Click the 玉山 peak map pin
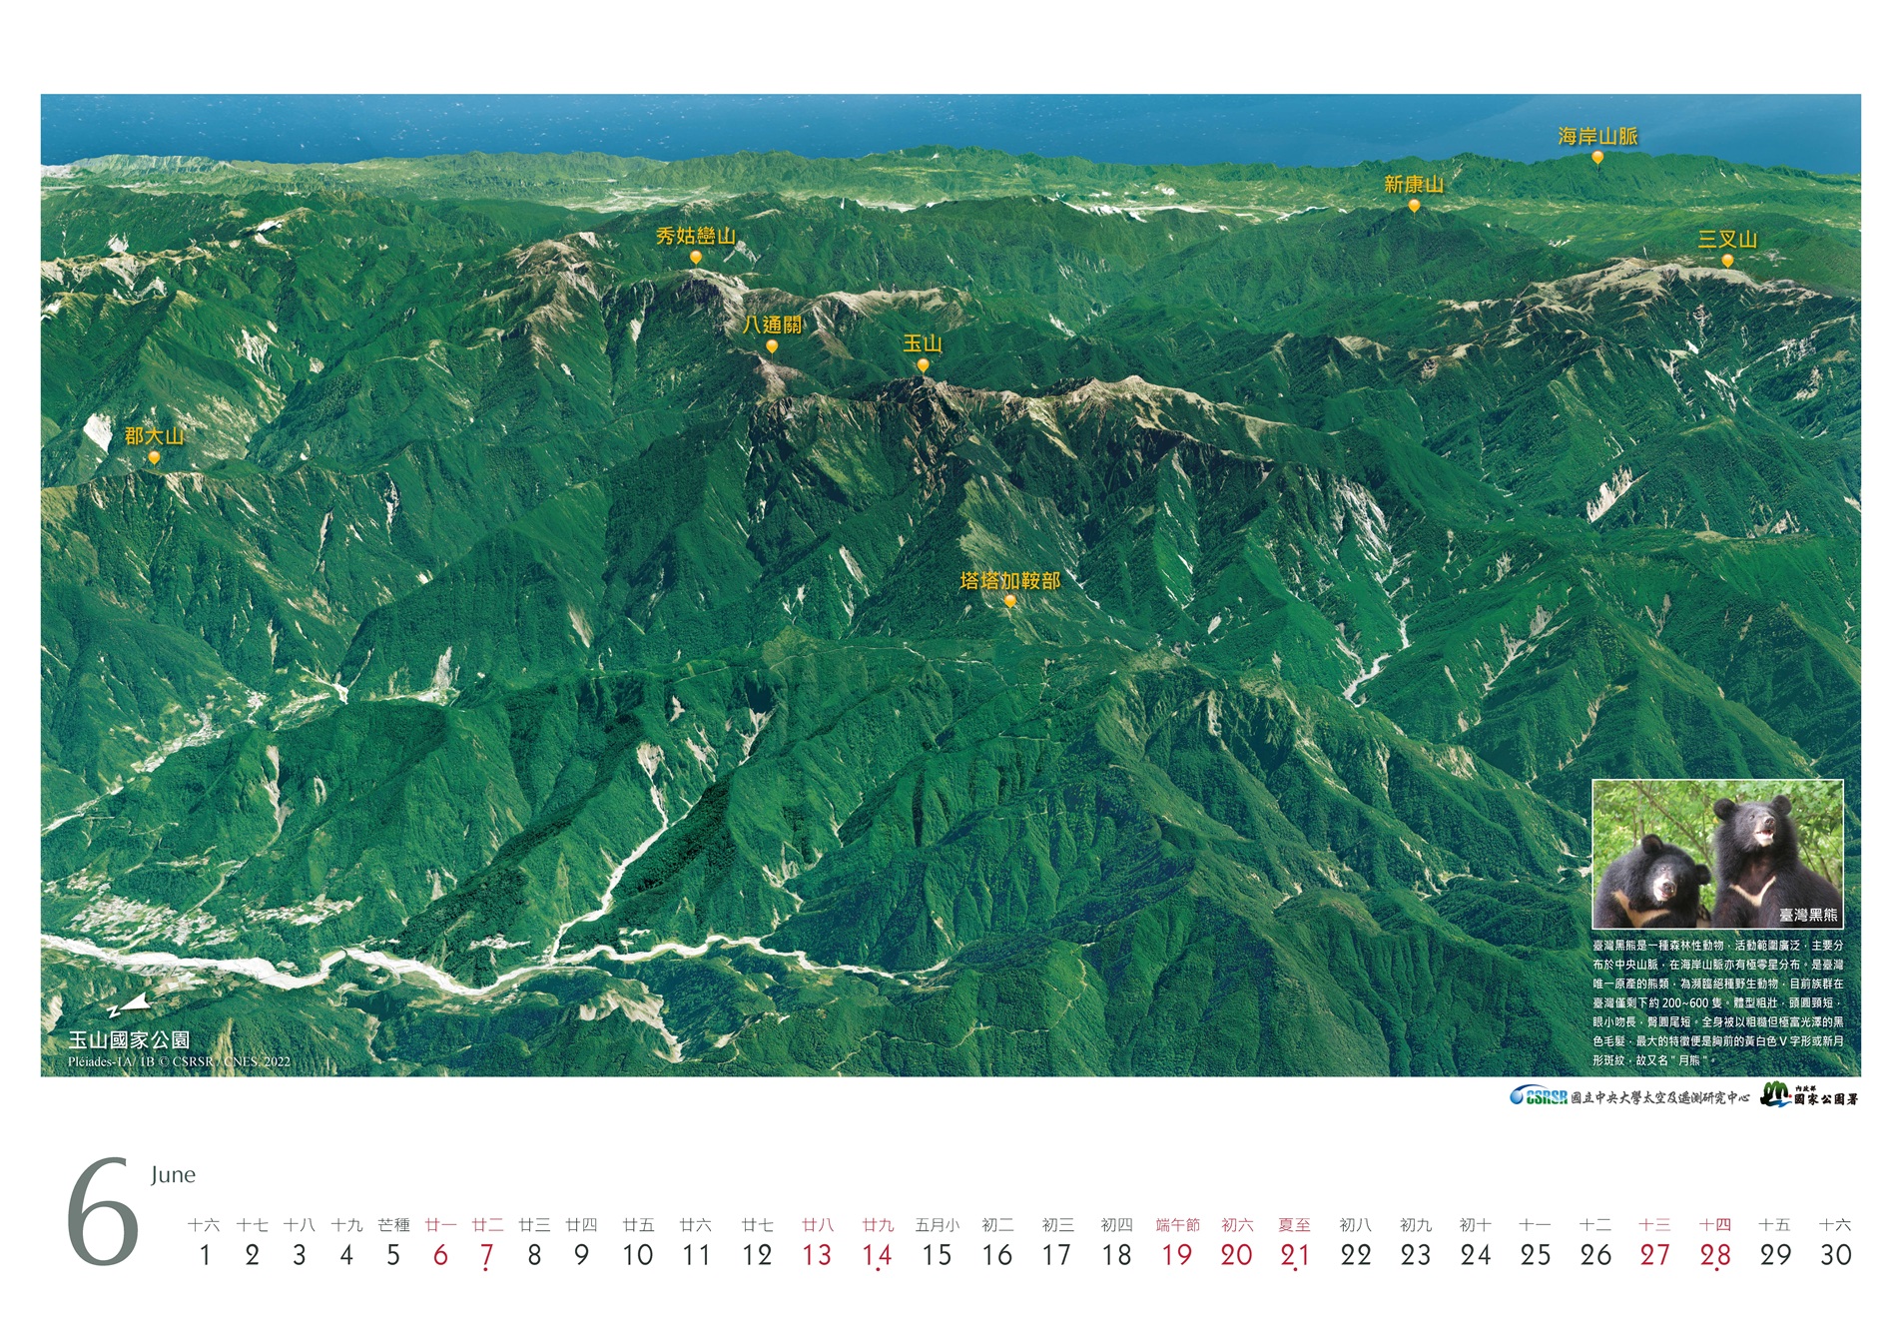1902x1324 pixels. coord(923,365)
